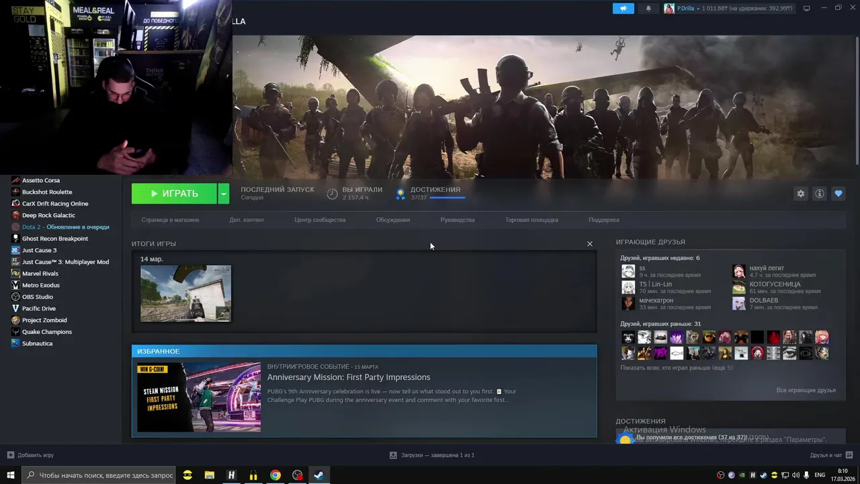Click the OBS Studio icon in library
860x484 pixels.
[15, 297]
